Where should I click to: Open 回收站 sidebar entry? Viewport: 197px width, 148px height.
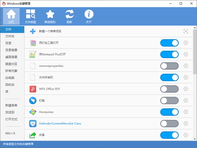point(12,85)
